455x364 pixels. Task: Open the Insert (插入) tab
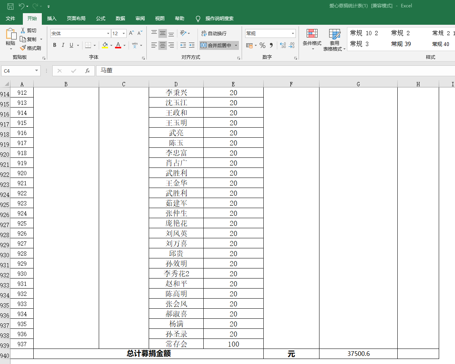coord(52,19)
